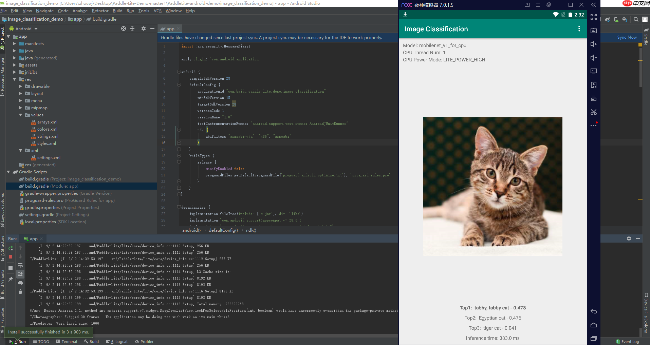
Task: Open the overflow menu in Image Classification app
Action: (x=579, y=29)
